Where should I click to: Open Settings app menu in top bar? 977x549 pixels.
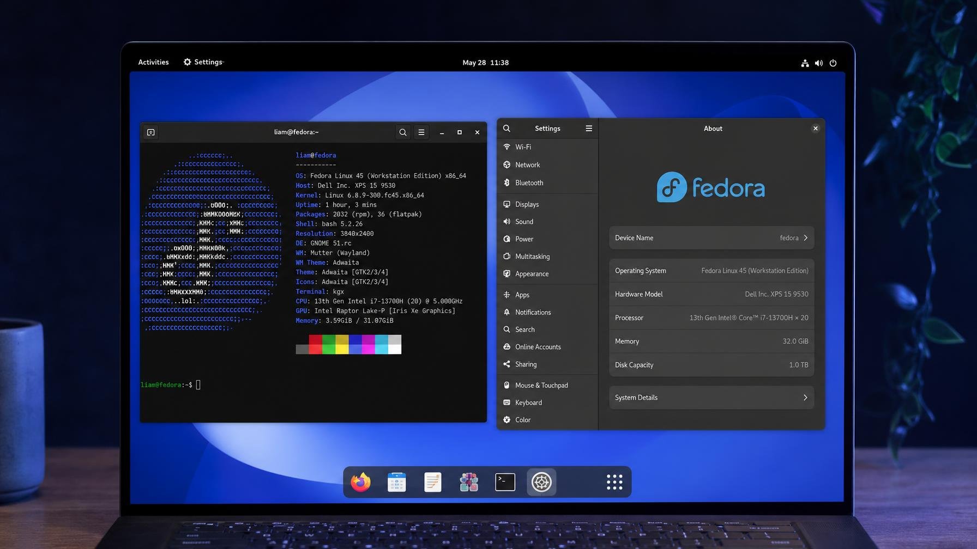click(x=203, y=62)
